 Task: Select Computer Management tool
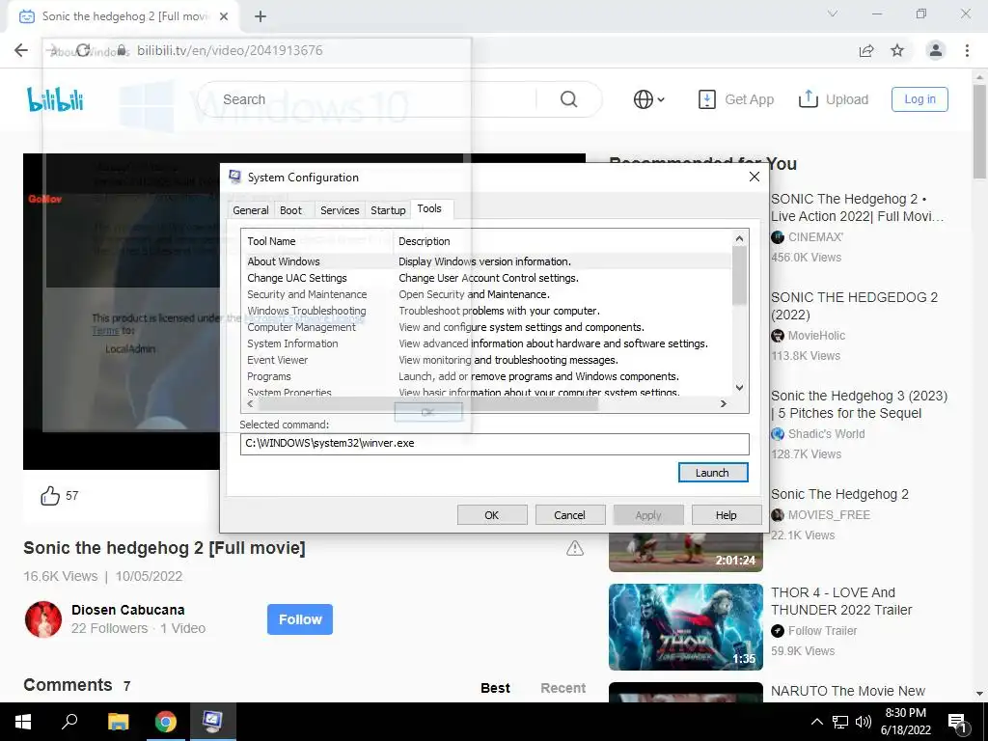[486, 327]
